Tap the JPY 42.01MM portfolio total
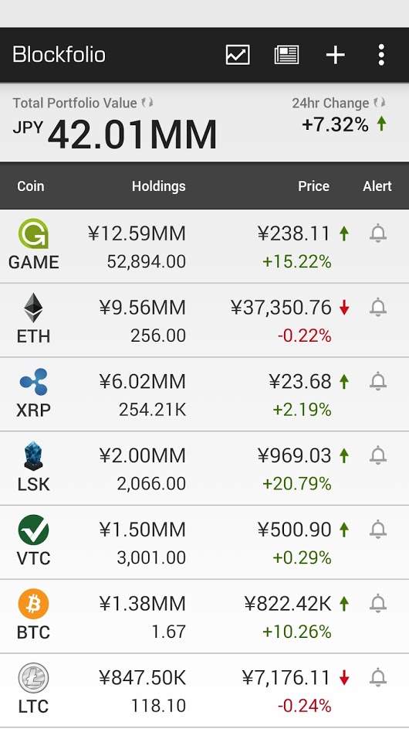 [115, 134]
